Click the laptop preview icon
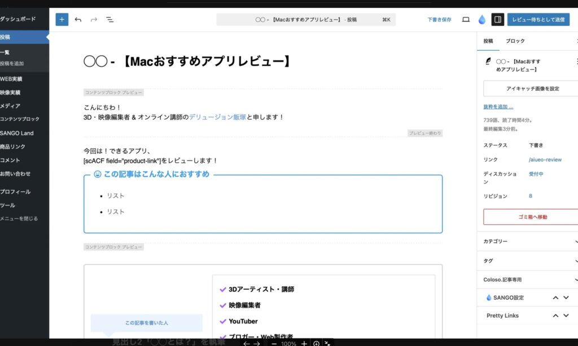 coord(466,19)
